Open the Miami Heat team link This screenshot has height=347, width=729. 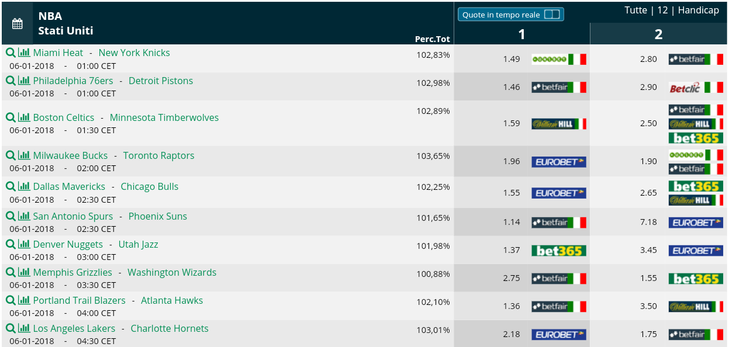click(58, 53)
